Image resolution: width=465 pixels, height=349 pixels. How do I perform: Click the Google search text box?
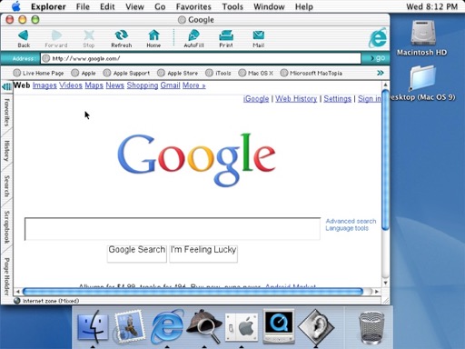point(173,229)
